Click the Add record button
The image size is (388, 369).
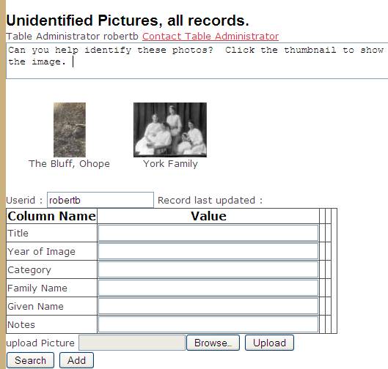click(x=76, y=360)
